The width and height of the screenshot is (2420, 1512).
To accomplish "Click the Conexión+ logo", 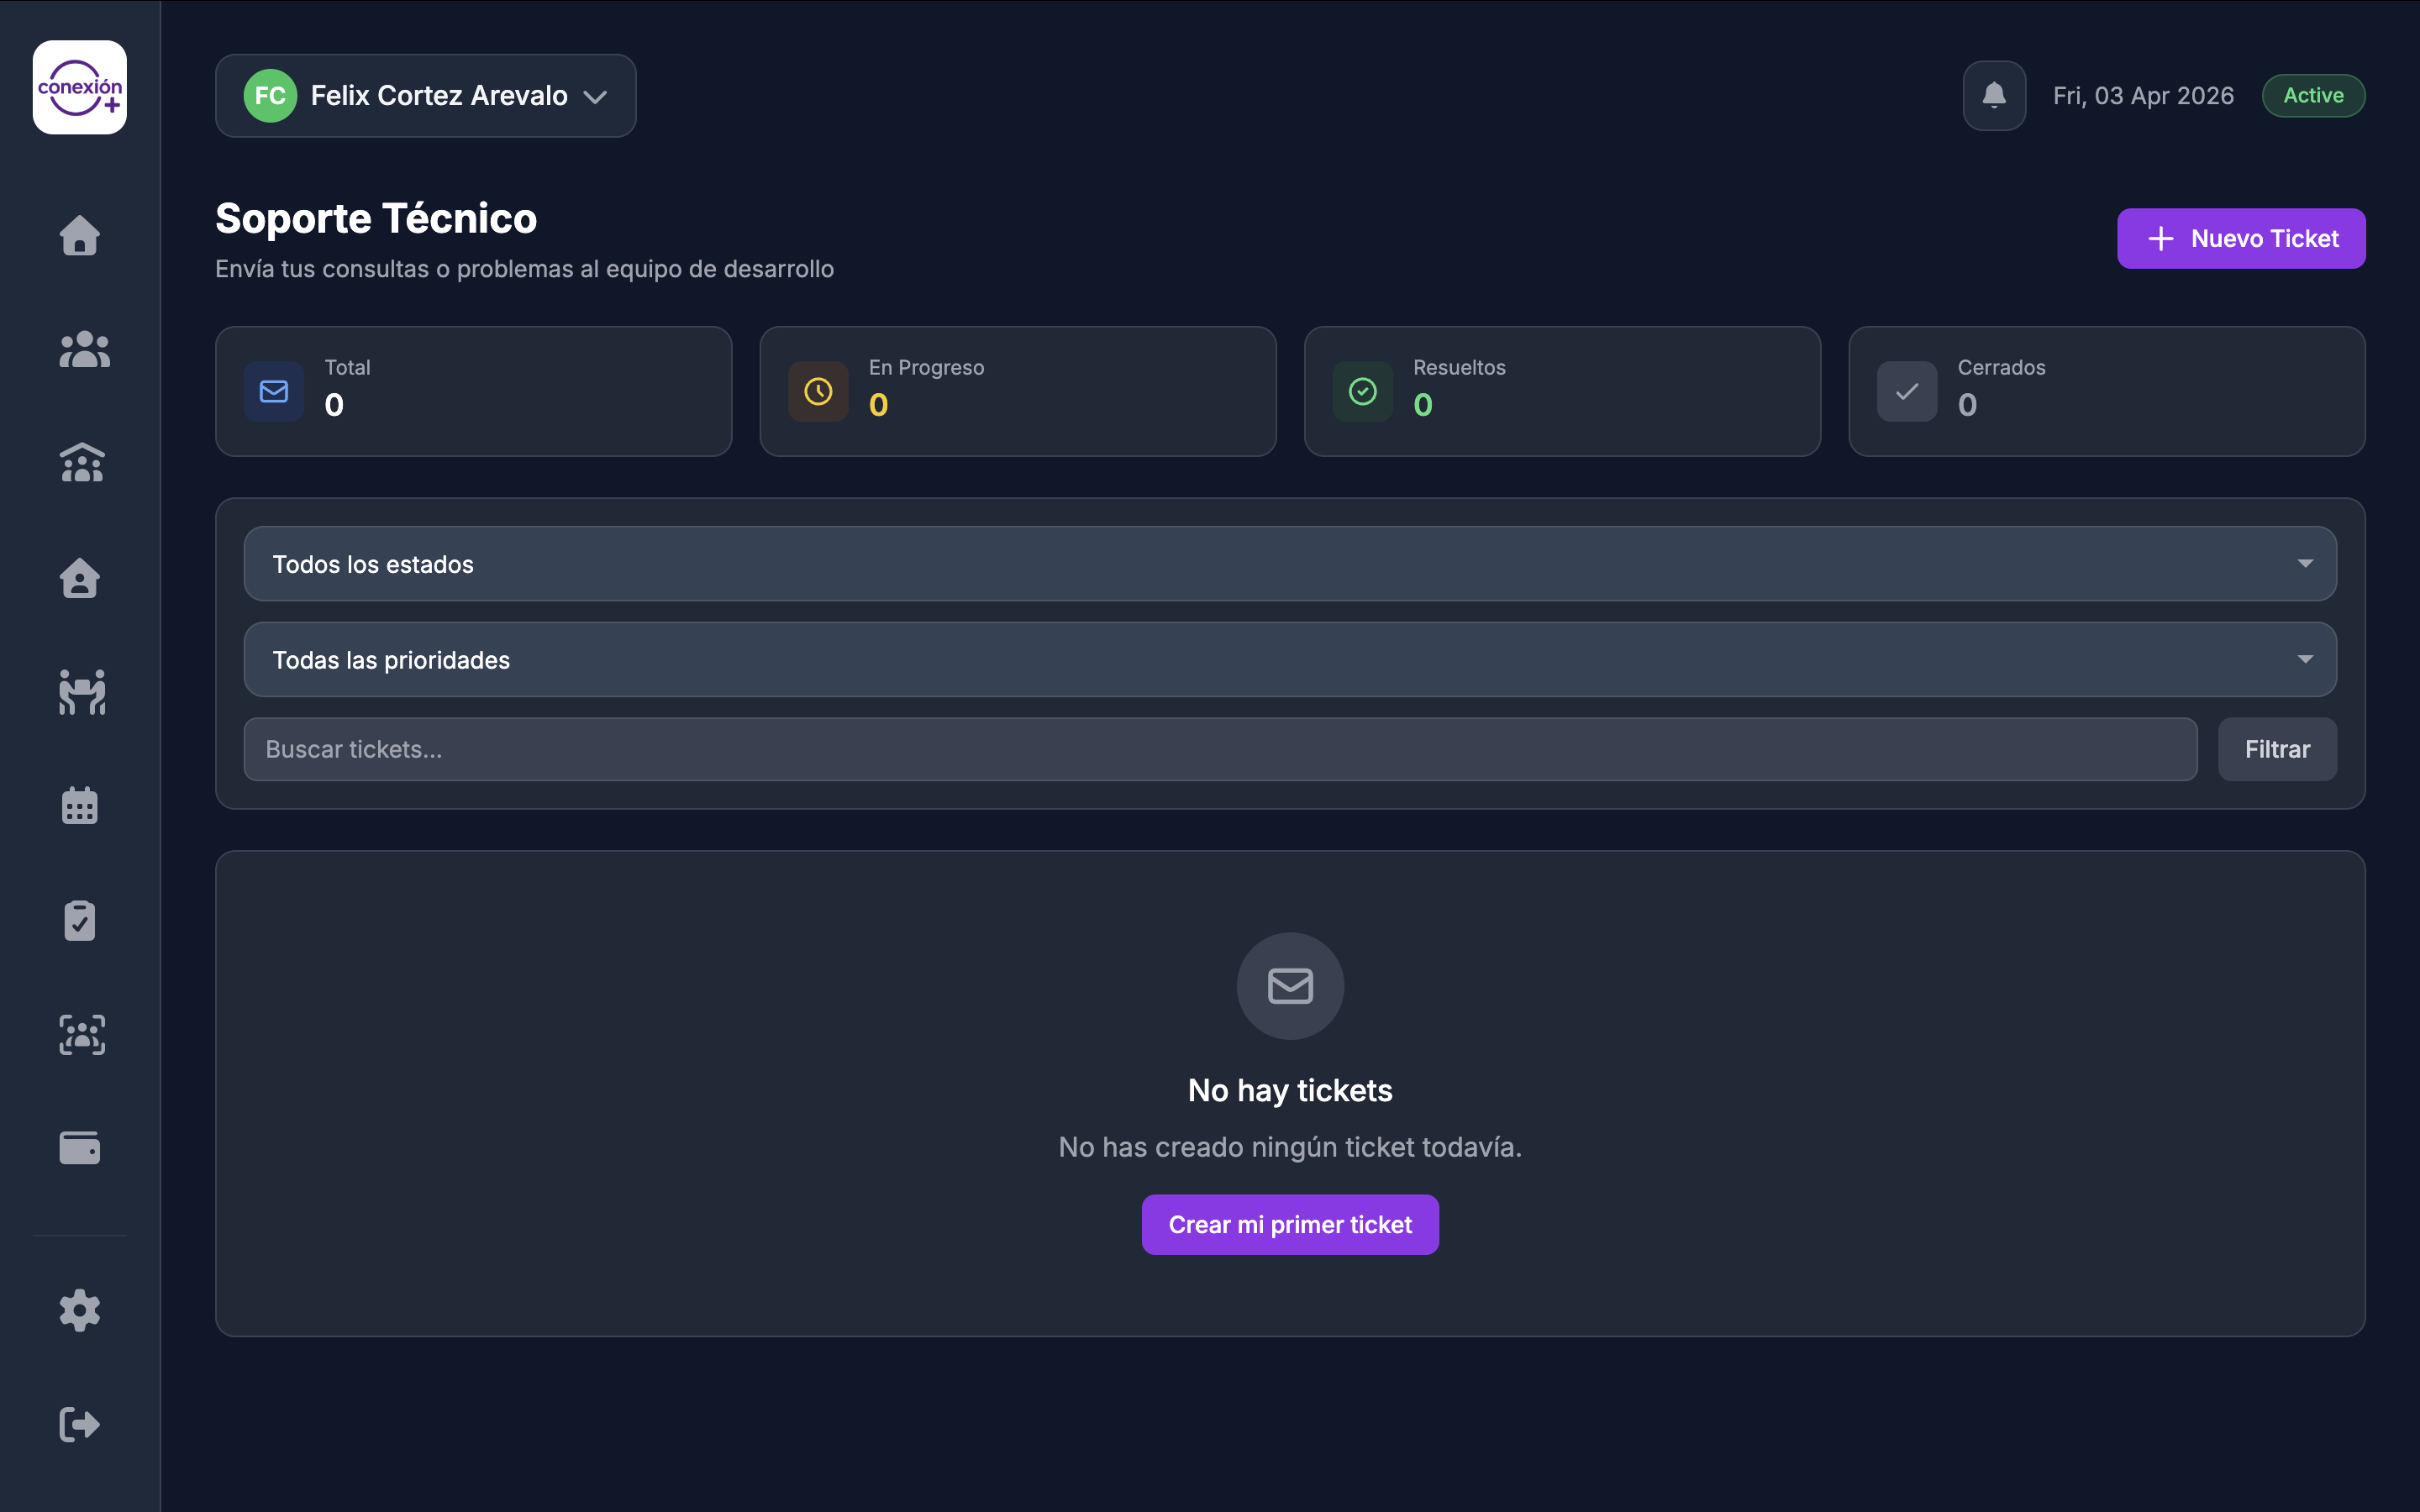I will pyautogui.click(x=80, y=88).
